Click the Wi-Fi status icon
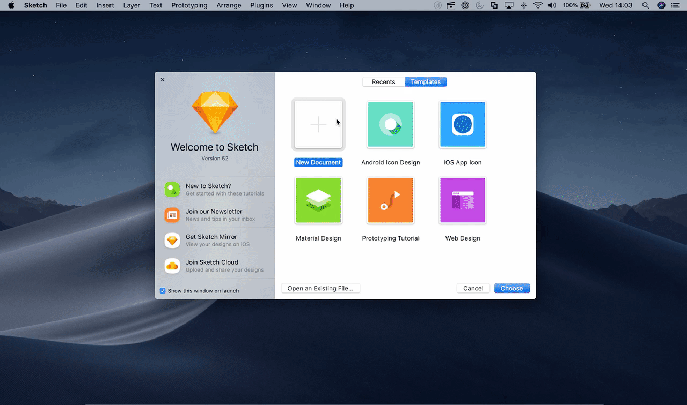The width and height of the screenshot is (687, 405). 538,5
